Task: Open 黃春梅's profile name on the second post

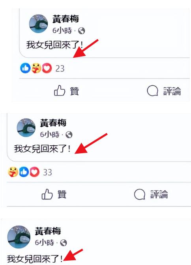Action: click(53, 123)
